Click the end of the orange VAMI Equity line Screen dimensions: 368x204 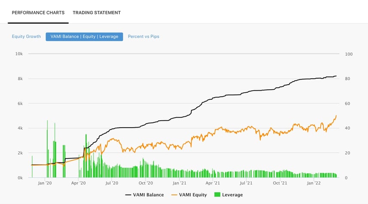[336, 116]
